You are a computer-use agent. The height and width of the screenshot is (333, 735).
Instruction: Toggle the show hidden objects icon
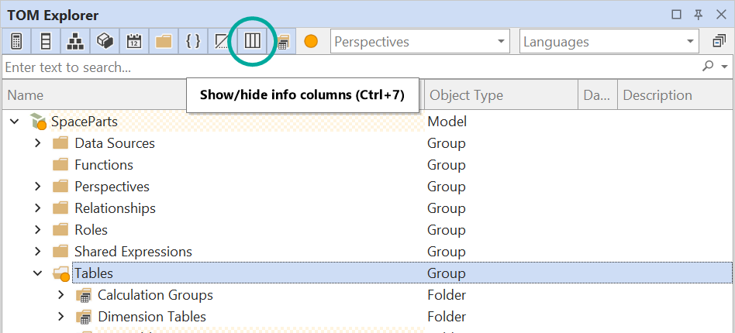[223, 42]
